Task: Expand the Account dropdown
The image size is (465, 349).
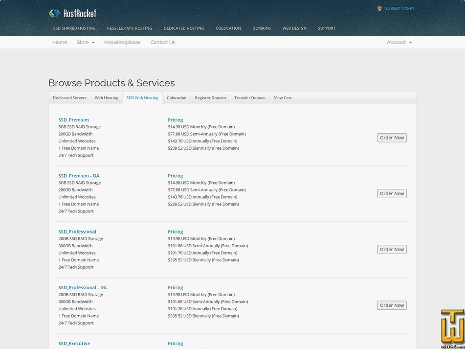Action: coord(399,42)
